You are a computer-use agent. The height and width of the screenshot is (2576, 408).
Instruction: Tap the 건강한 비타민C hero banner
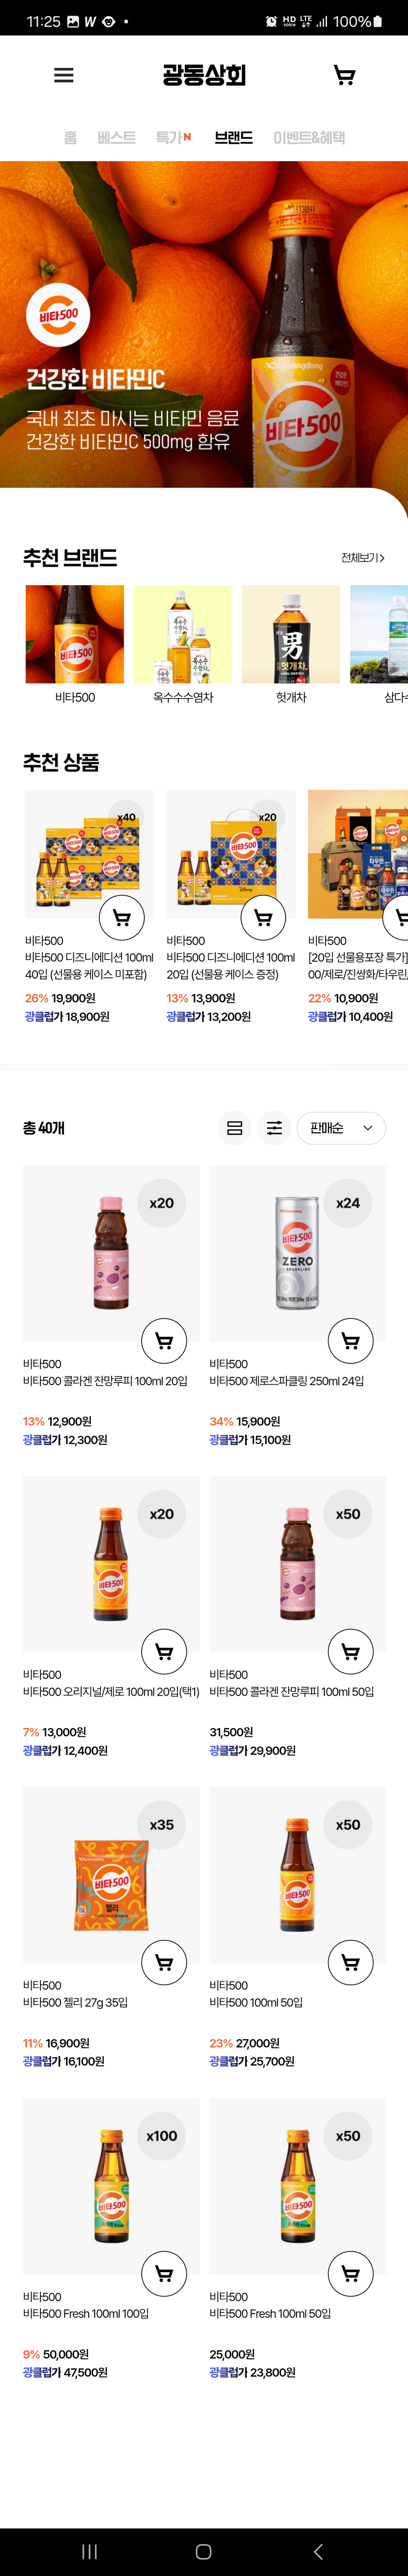(x=204, y=324)
